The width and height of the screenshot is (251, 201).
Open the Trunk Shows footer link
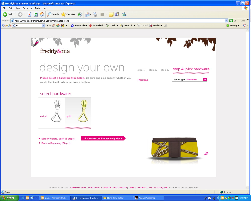(94, 188)
